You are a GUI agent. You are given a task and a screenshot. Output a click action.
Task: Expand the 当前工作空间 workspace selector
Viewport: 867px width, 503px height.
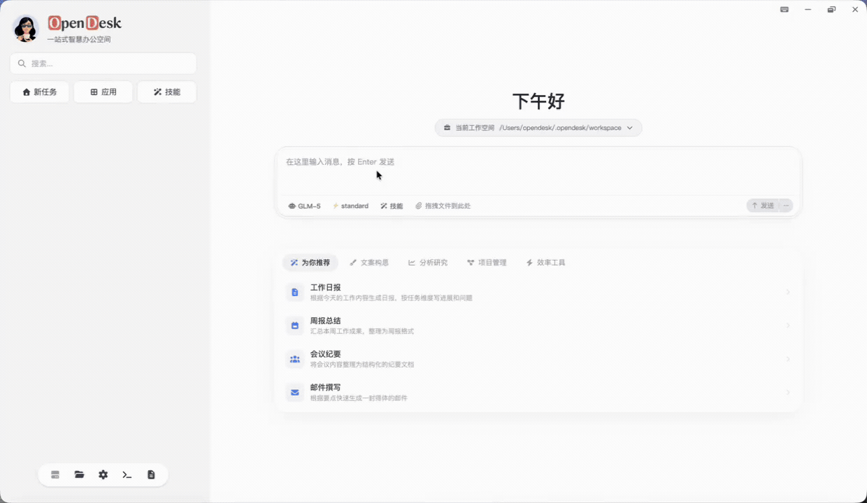tap(538, 128)
